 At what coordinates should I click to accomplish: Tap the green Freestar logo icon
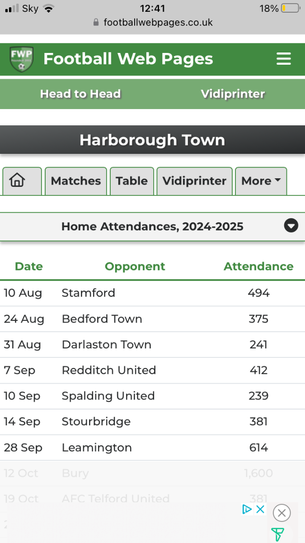point(277,534)
